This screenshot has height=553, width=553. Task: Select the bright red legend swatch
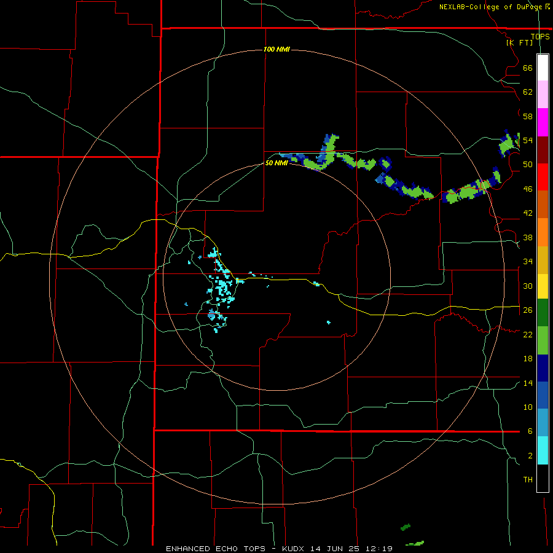(543, 177)
